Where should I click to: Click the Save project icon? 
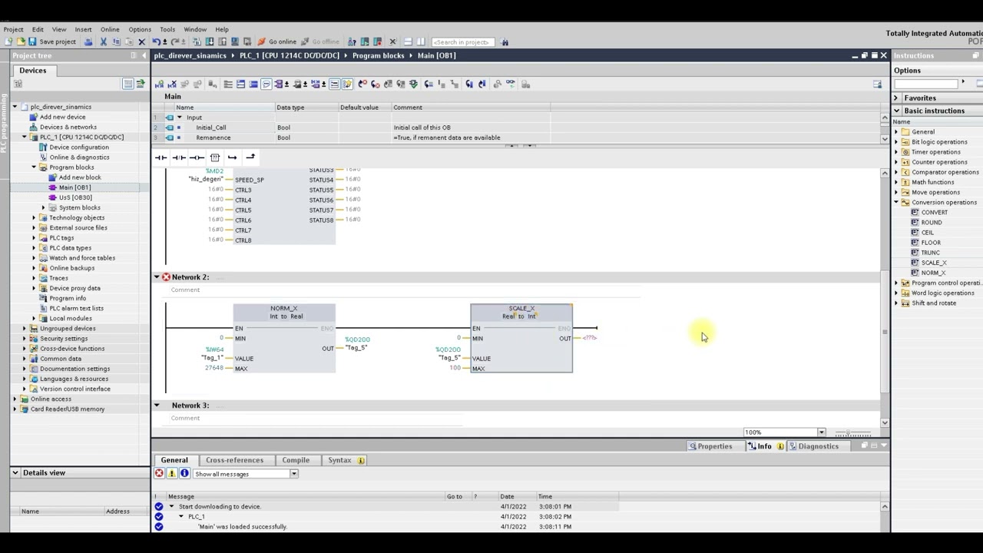coord(32,41)
